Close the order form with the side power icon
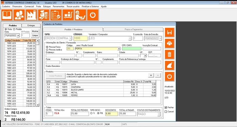This screenshot has width=237, height=127. click(x=169, y=77)
